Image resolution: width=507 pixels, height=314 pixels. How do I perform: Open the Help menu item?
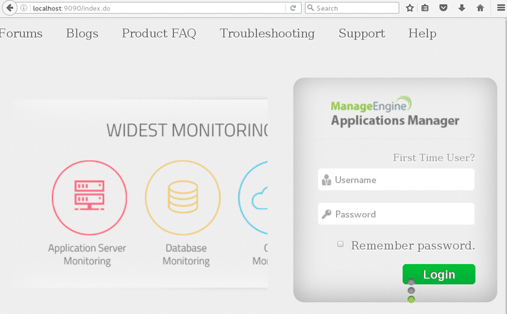coord(422,33)
